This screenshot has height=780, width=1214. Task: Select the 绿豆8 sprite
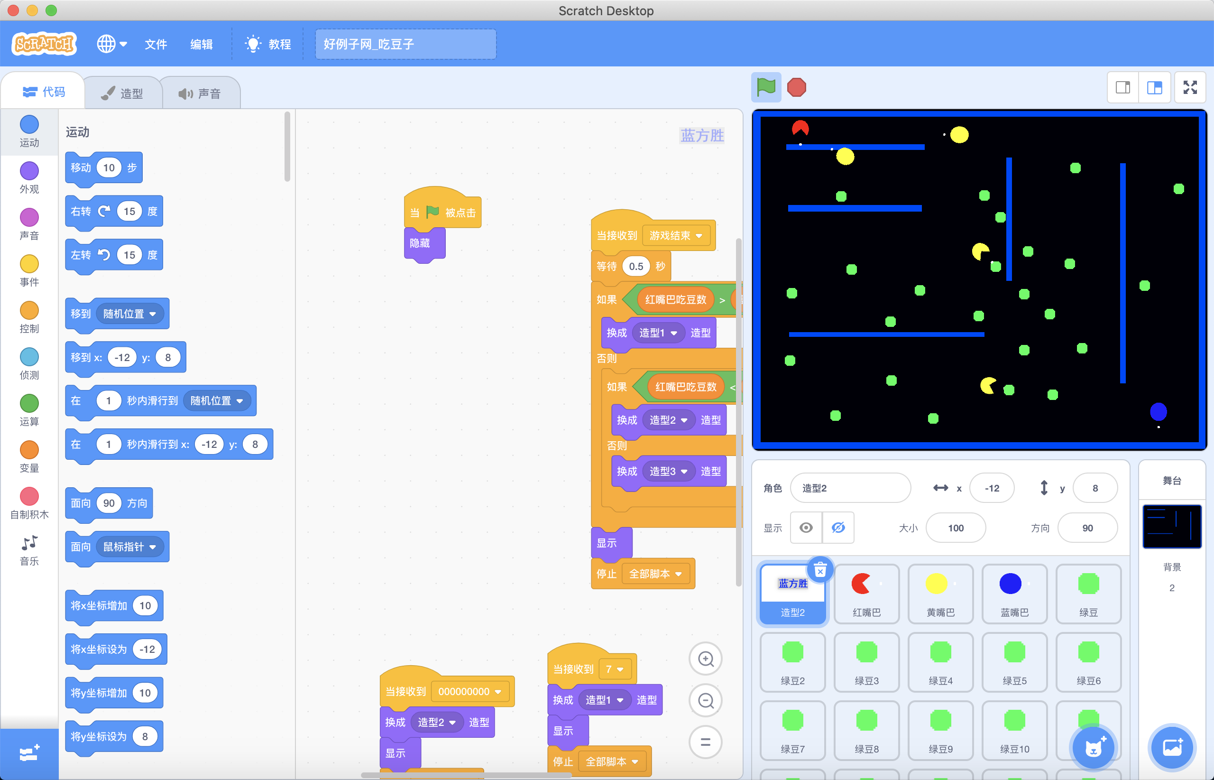(866, 730)
